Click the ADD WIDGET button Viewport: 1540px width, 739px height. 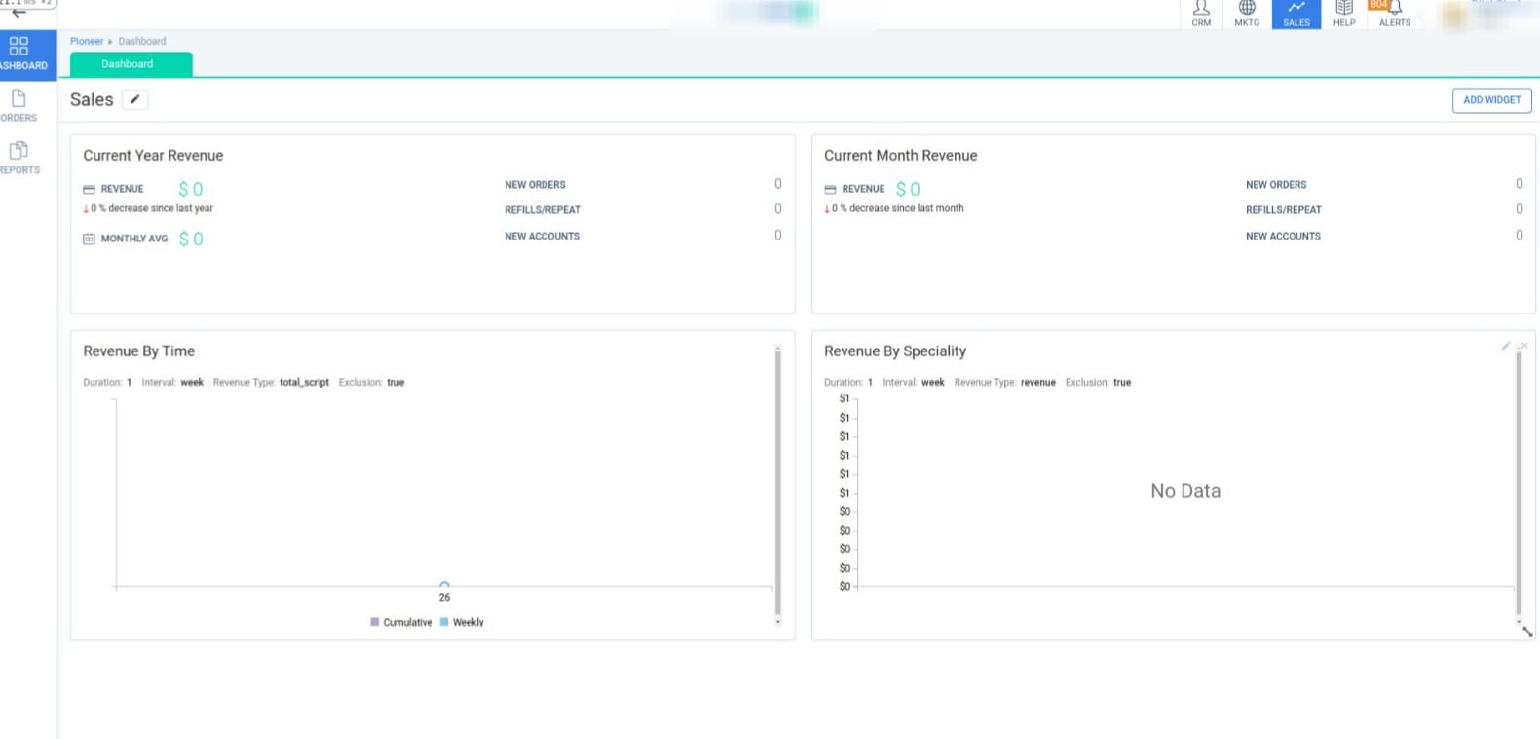(1491, 100)
